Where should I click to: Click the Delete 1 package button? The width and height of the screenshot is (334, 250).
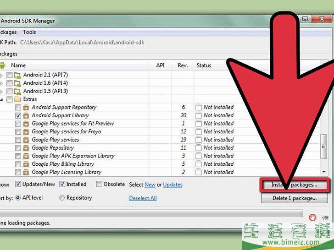[x=295, y=198]
